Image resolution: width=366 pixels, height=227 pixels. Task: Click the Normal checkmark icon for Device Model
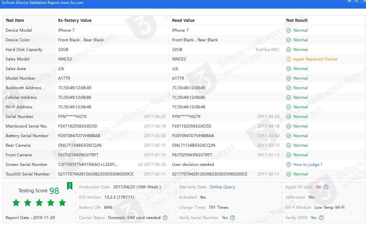(x=289, y=30)
